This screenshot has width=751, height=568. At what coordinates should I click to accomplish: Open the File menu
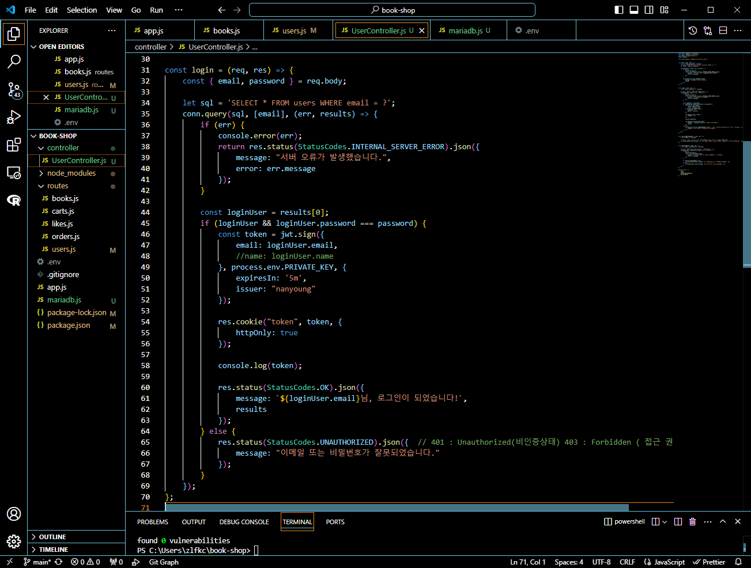(31, 10)
